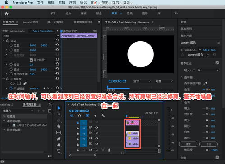Click the 重置 button

pos(188,144)
